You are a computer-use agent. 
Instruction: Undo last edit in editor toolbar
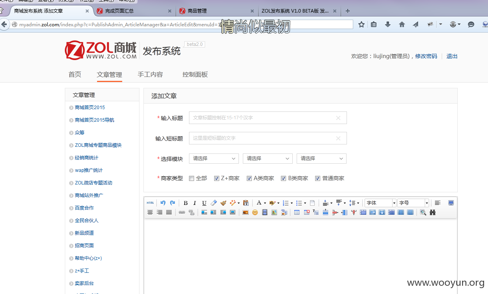(x=163, y=203)
